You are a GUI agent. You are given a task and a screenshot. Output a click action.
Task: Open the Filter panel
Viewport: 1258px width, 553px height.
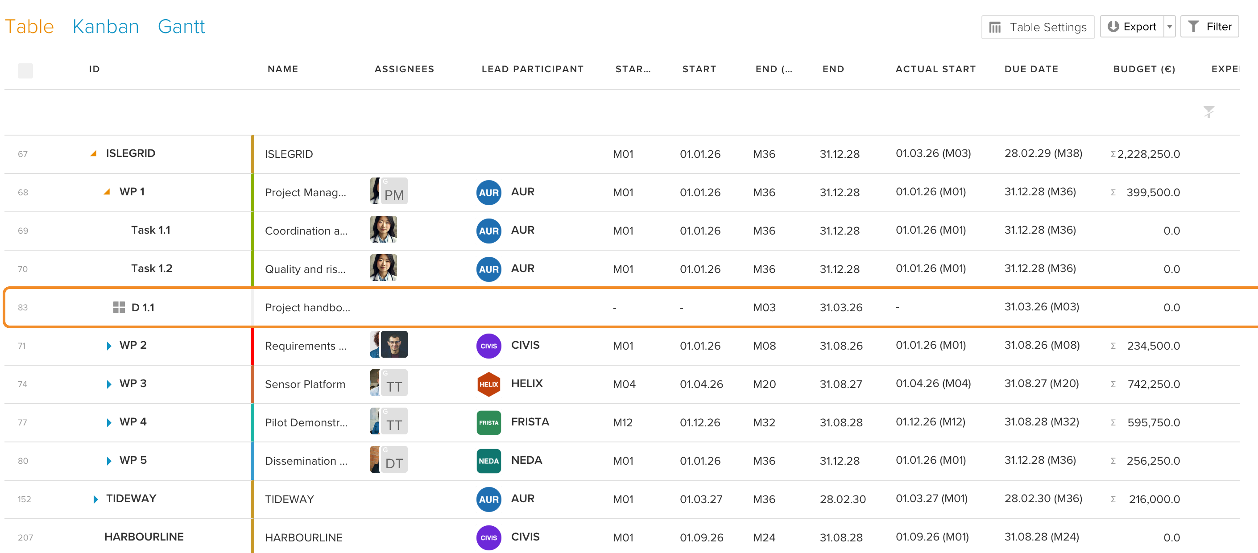pos(1209,26)
